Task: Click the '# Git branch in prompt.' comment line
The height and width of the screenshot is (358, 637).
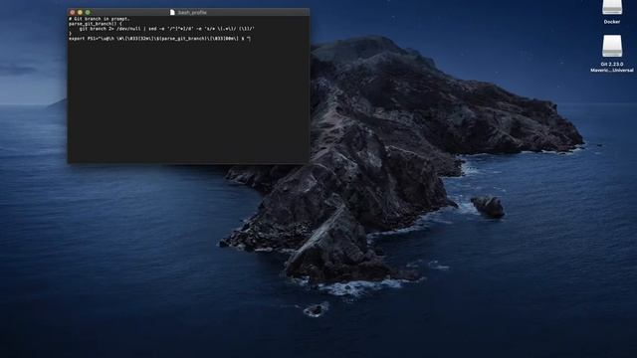Action: [x=100, y=19]
